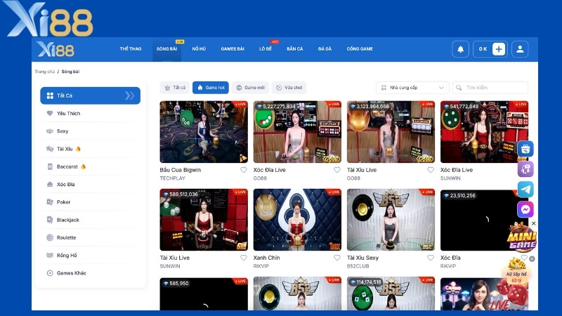The height and width of the screenshot is (316, 562).
Task: Click the 0 K balance display
Action: point(483,49)
